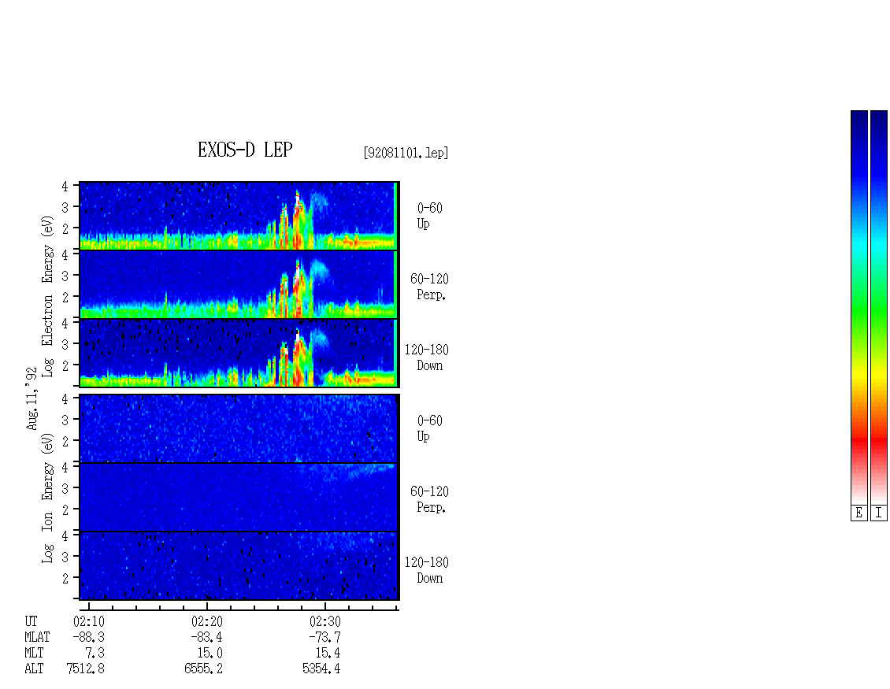Click the 02:30 UT time label
This screenshot has width=890, height=689.
[325, 621]
